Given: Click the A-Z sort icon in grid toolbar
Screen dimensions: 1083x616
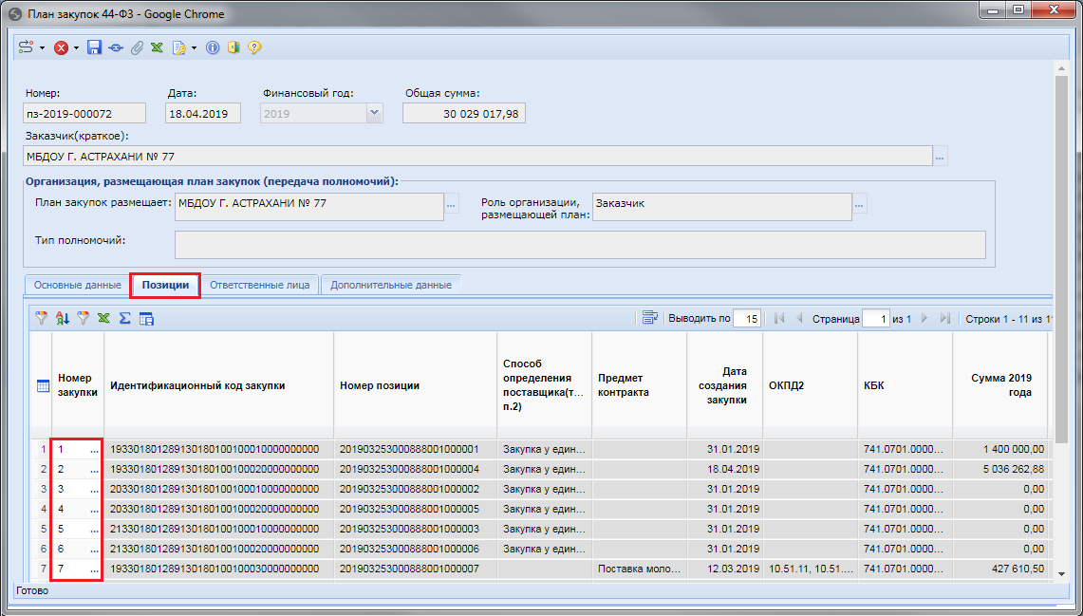Looking at the screenshot, I should [63, 319].
